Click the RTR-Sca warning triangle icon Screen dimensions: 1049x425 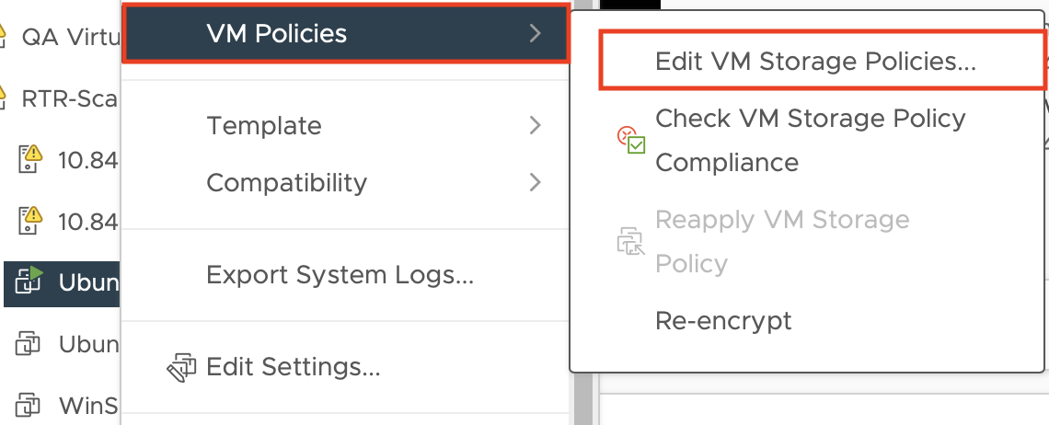[3, 98]
